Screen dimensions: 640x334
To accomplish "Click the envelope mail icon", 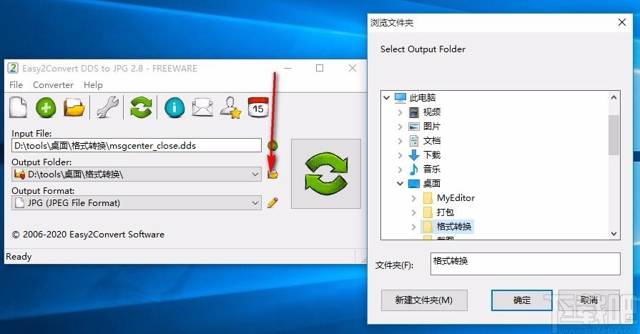I will tap(202, 107).
